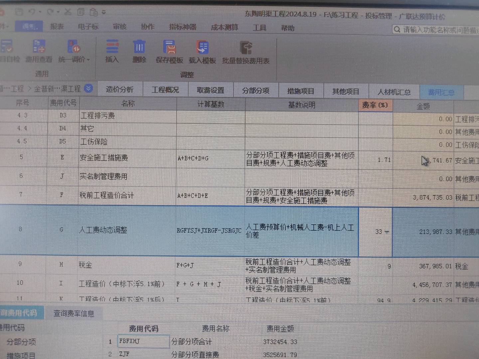
Task: Click the 3,874,735.03 amount cell
Action: click(x=423, y=197)
